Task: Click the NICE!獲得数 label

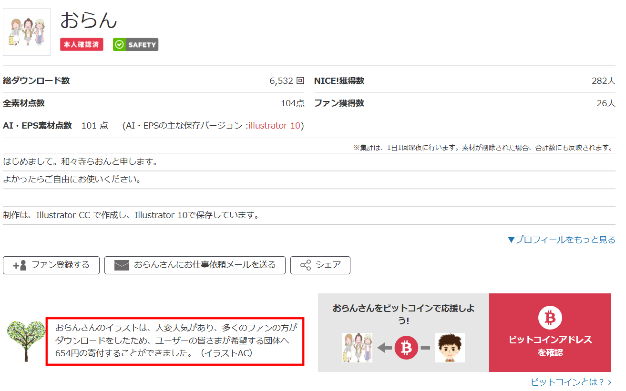Action: (339, 81)
